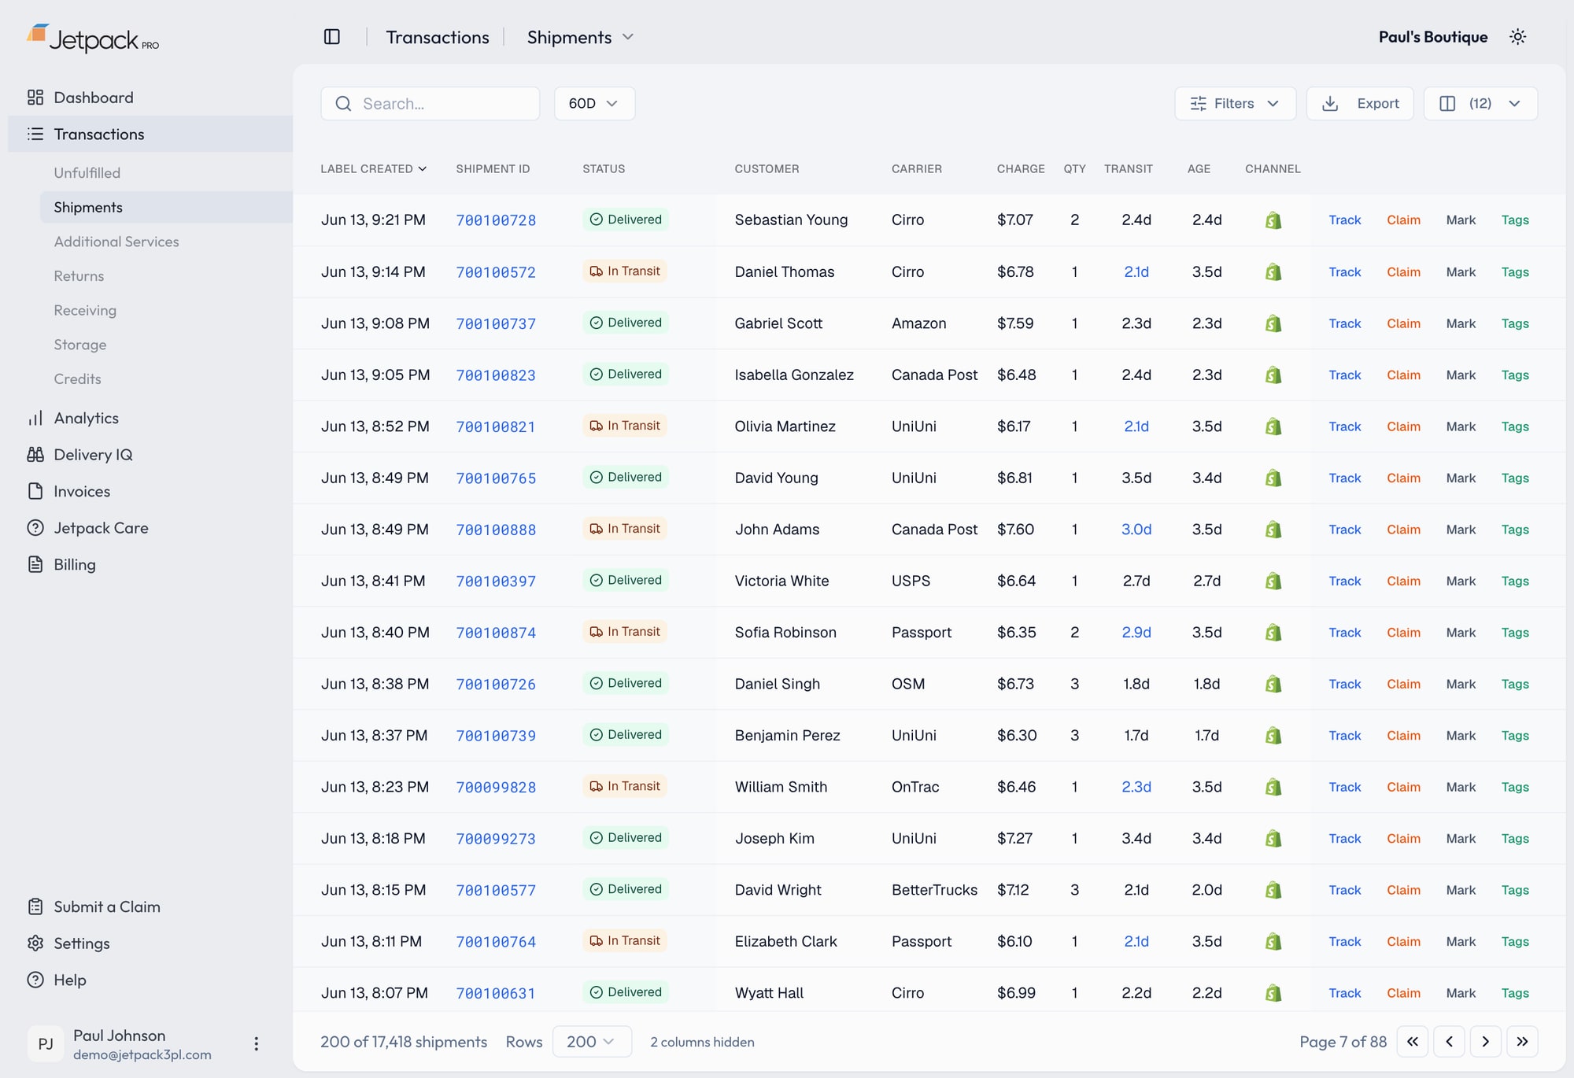The height and width of the screenshot is (1078, 1574).
Task: Click Shopify icon in Wyatt Hall row
Action: [x=1273, y=993]
